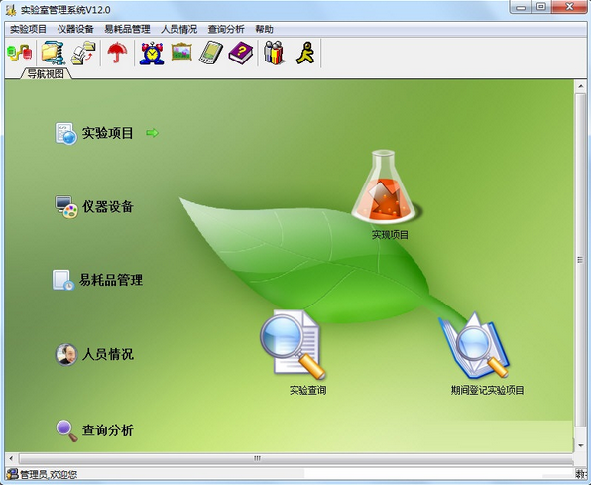Click the 仪器设备 monitor palette icon
This screenshot has width=591, height=488.
click(x=66, y=207)
